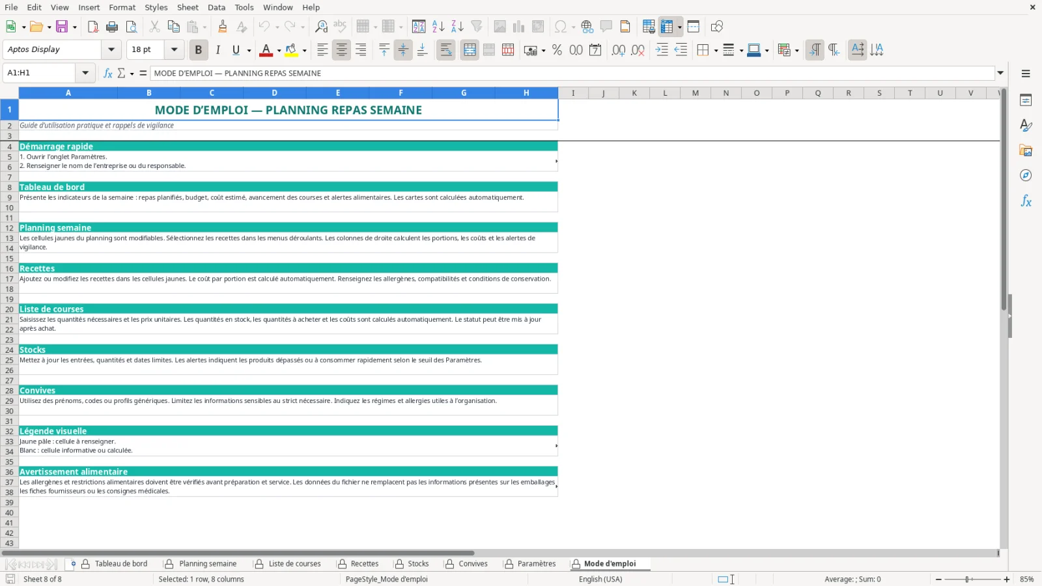The width and height of the screenshot is (1042, 586).
Task: Open sidebar Navigator panel
Action: coord(1026,176)
